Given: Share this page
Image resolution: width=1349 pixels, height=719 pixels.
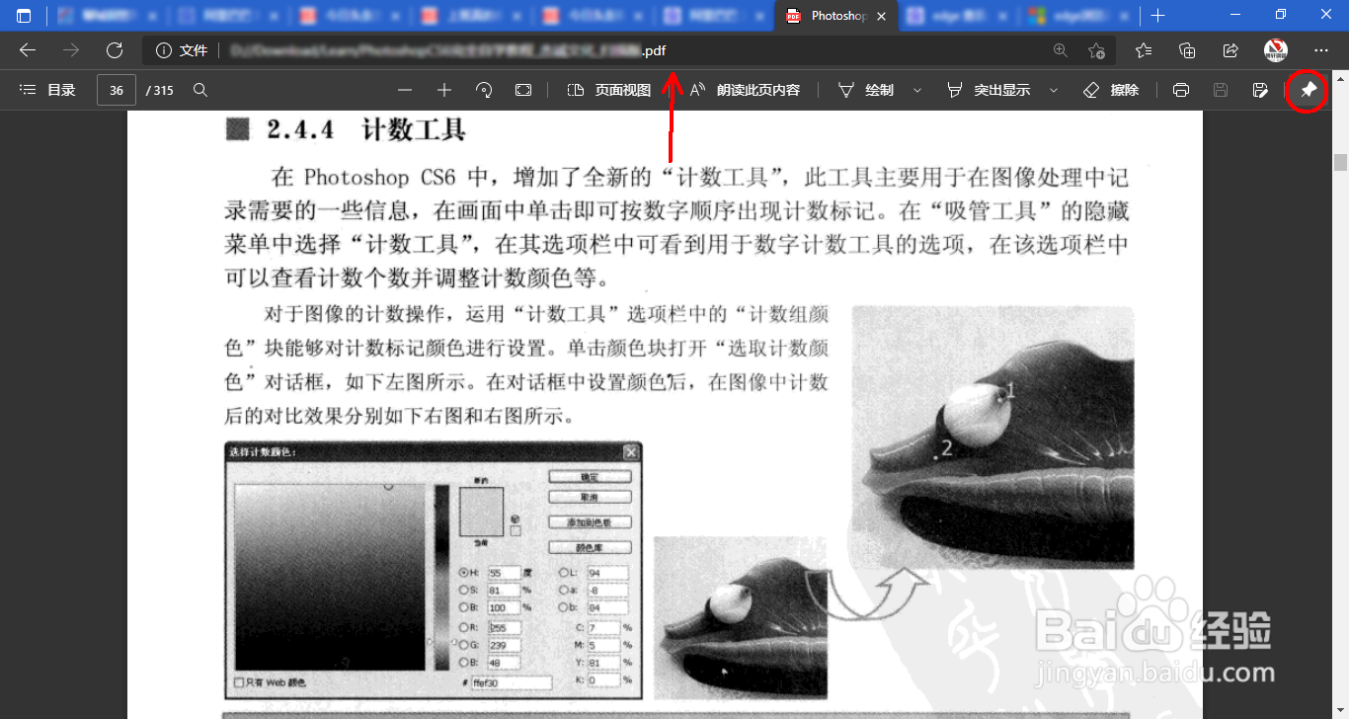Looking at the screenshot, I should pyautogui.click(x=1230, y=50).
